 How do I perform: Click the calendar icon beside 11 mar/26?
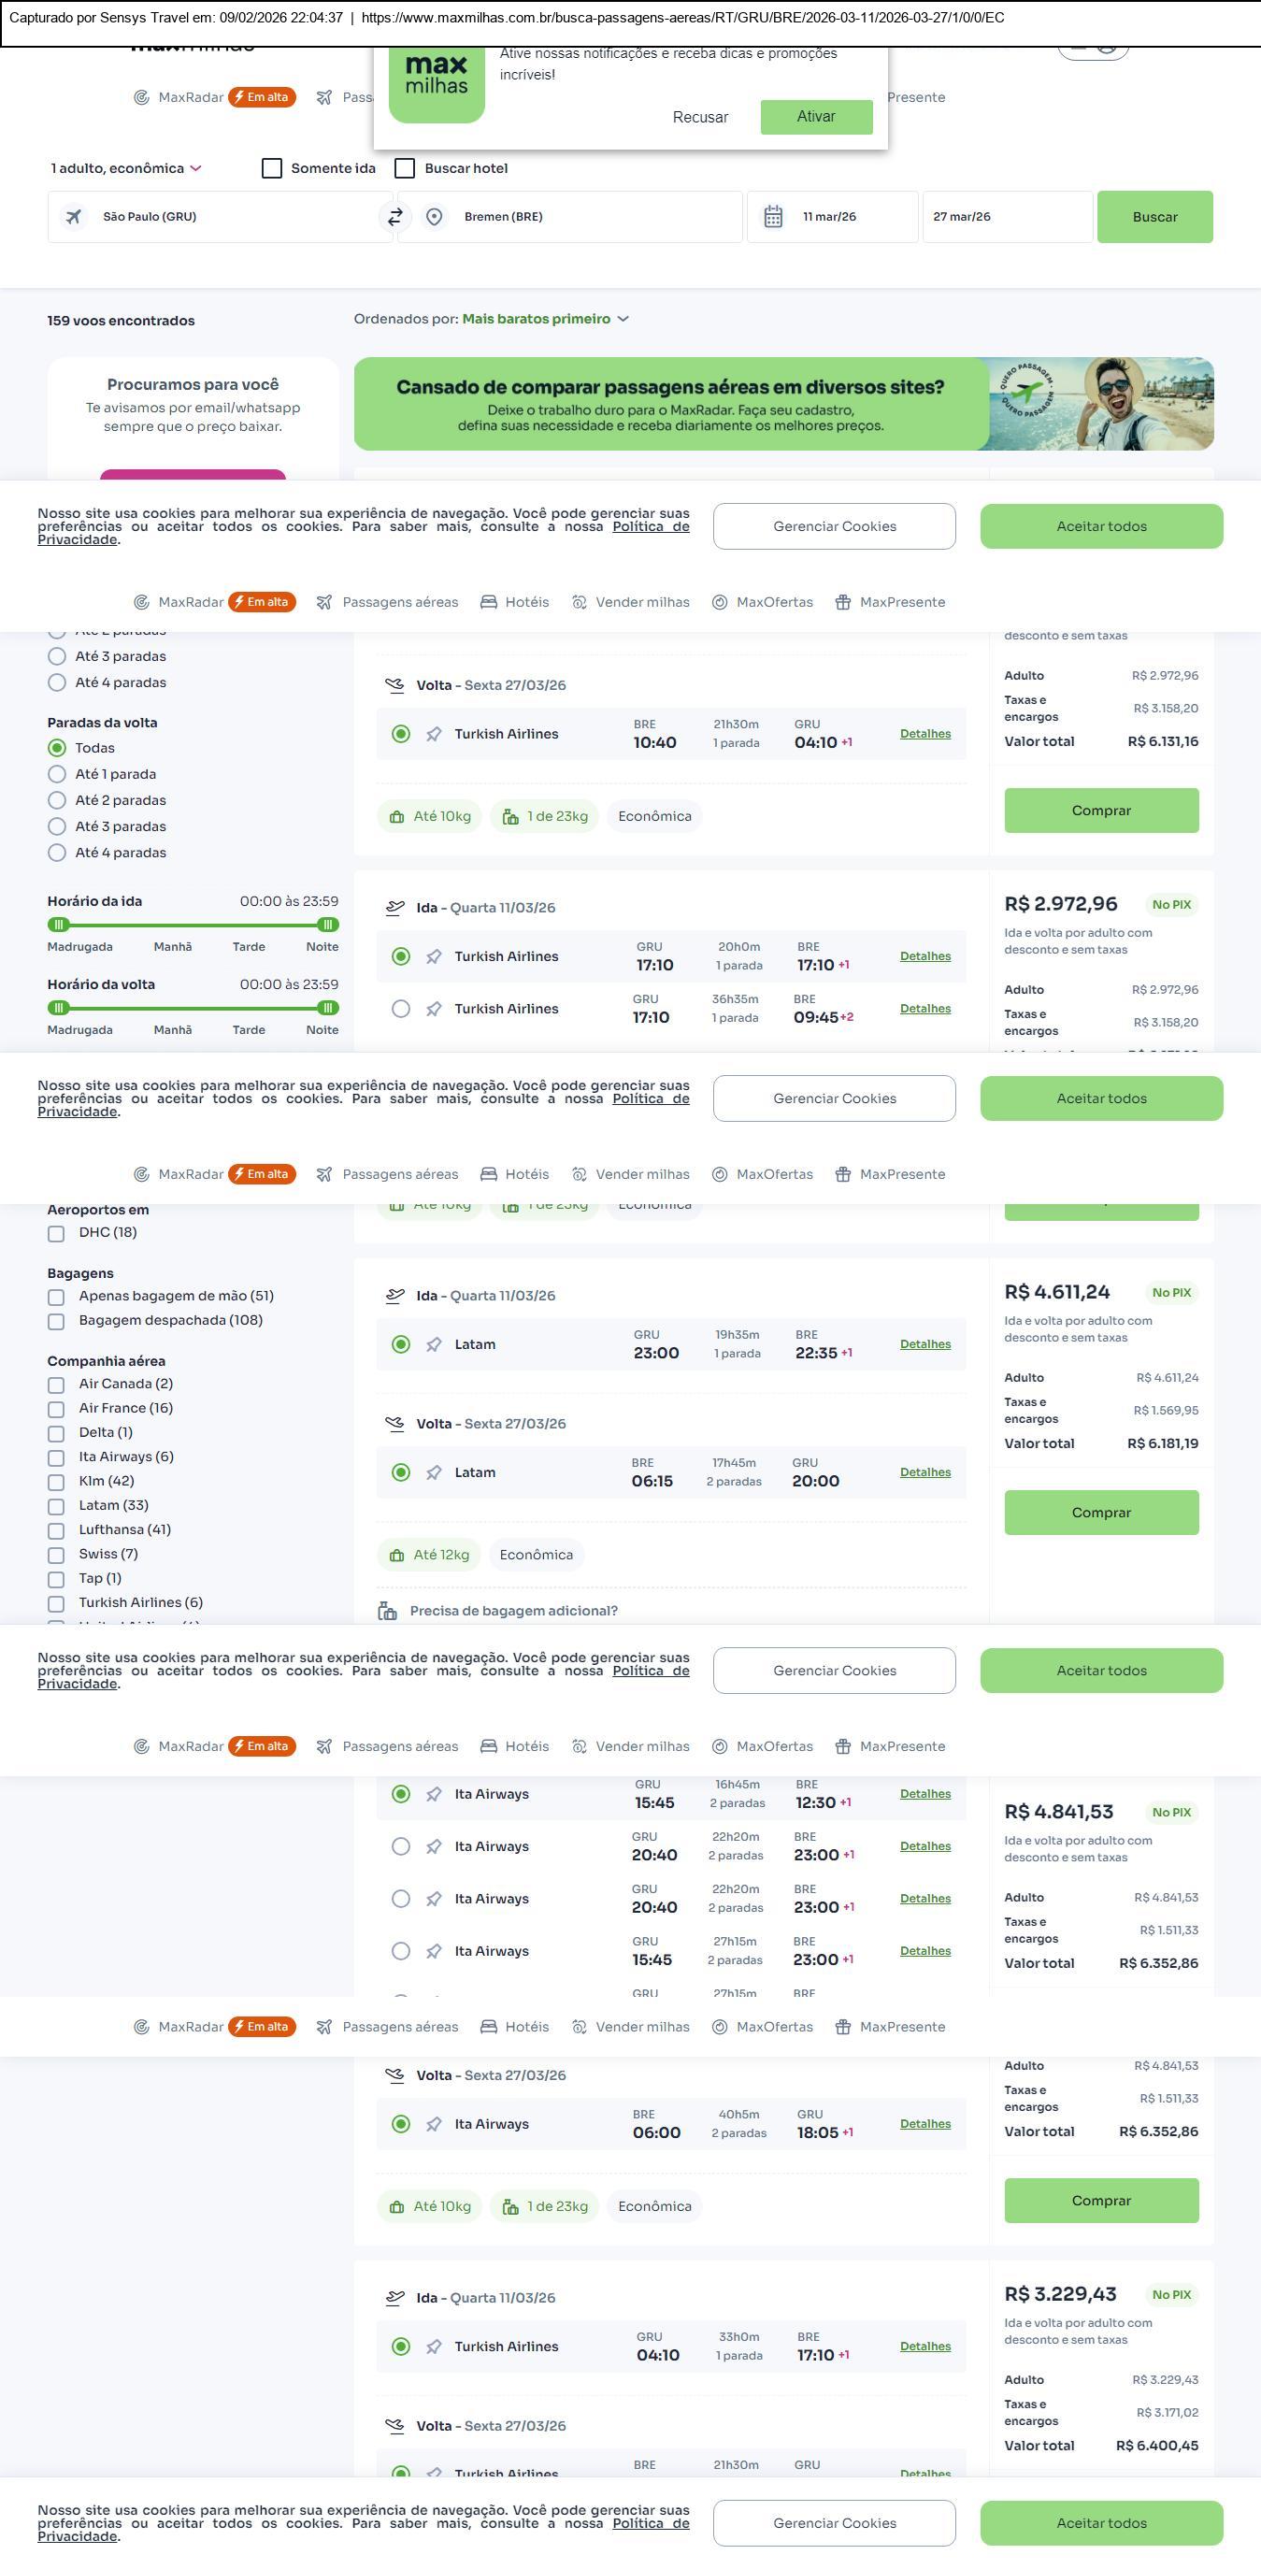tap(772, 216)
